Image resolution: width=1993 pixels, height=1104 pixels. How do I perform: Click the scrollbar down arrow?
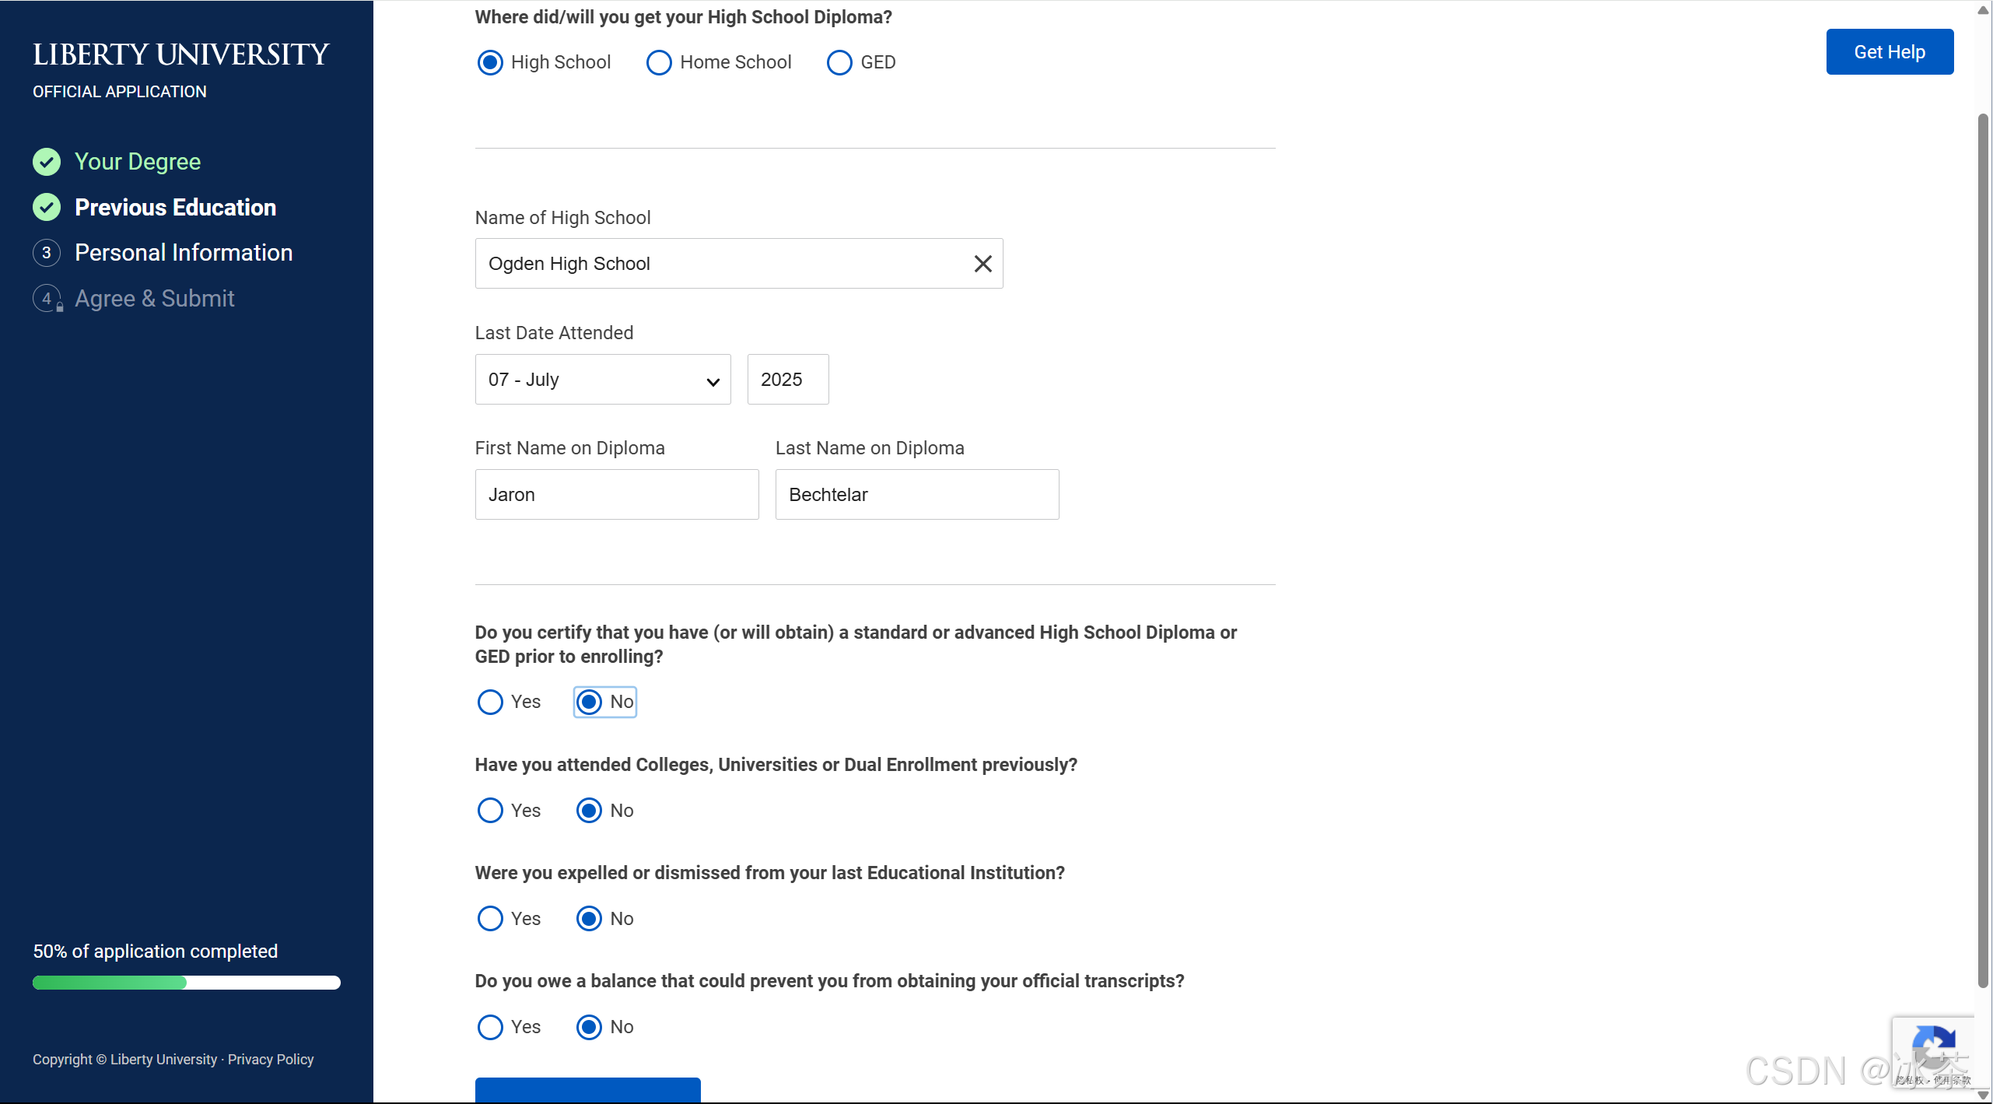1983,1095
